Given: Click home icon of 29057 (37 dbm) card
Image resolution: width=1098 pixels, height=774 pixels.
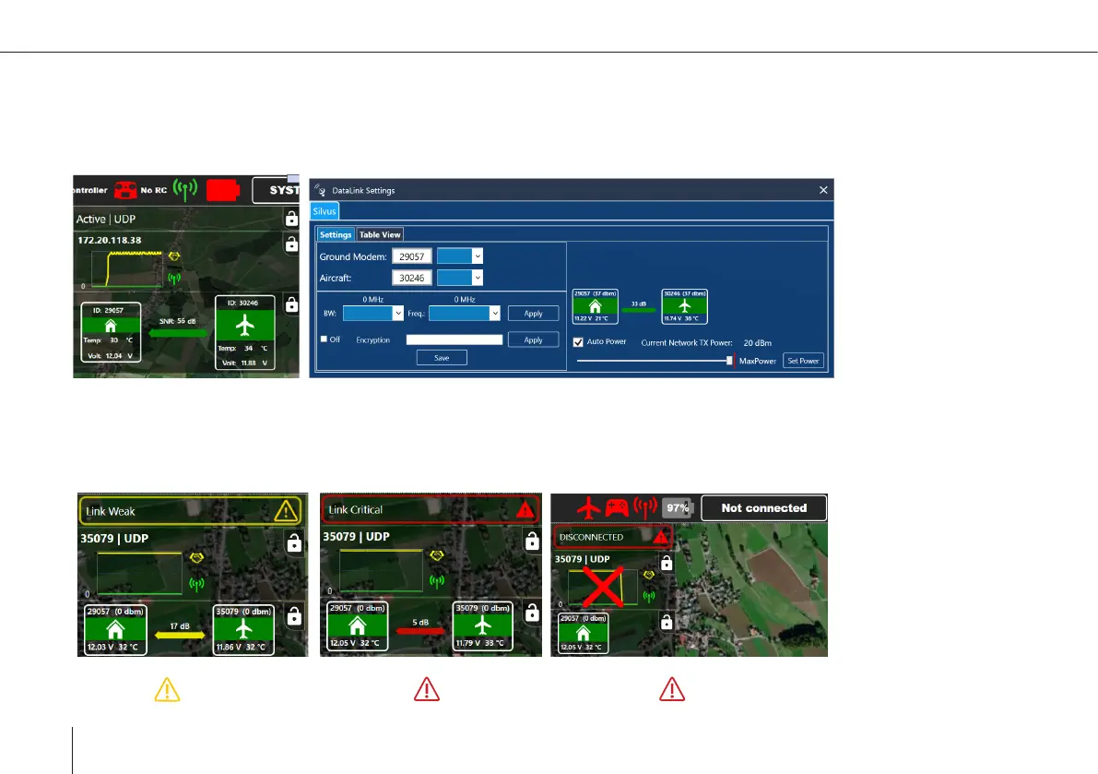Looking at the screenshot, I should point(595,306).
